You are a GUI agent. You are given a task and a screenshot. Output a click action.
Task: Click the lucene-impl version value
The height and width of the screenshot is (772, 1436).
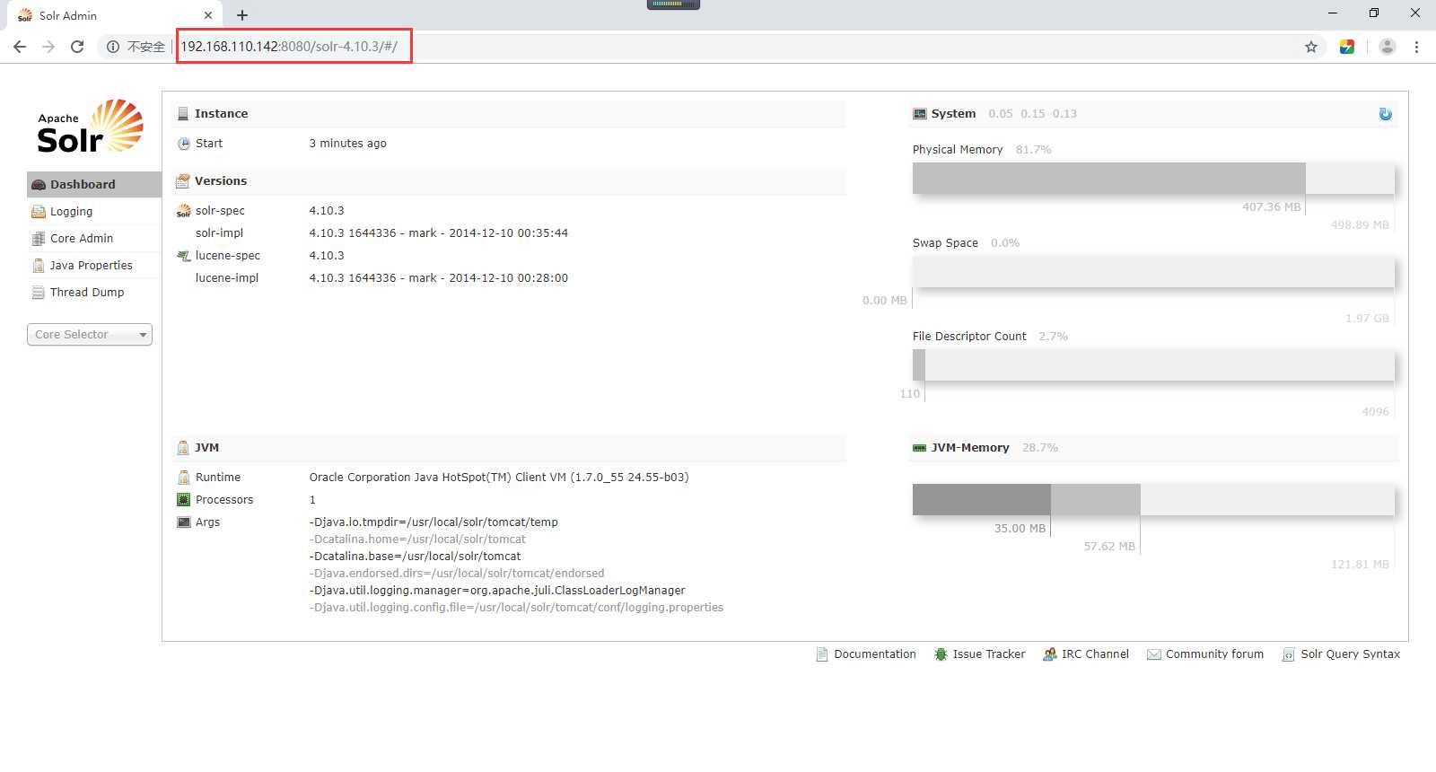439,278
